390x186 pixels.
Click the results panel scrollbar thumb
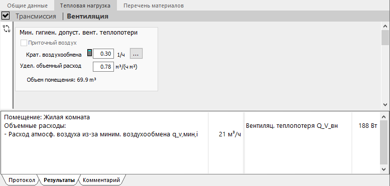click(384, 142)
